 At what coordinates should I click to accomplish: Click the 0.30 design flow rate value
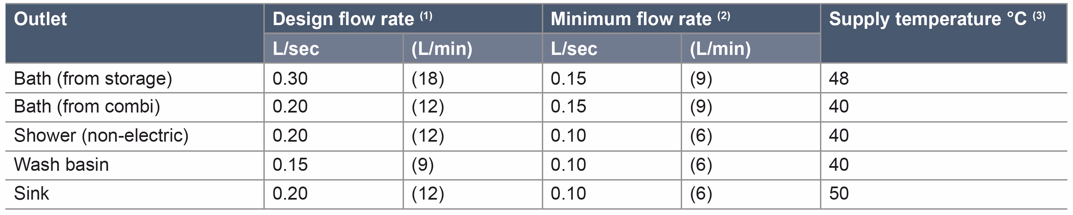coord(290,78)
